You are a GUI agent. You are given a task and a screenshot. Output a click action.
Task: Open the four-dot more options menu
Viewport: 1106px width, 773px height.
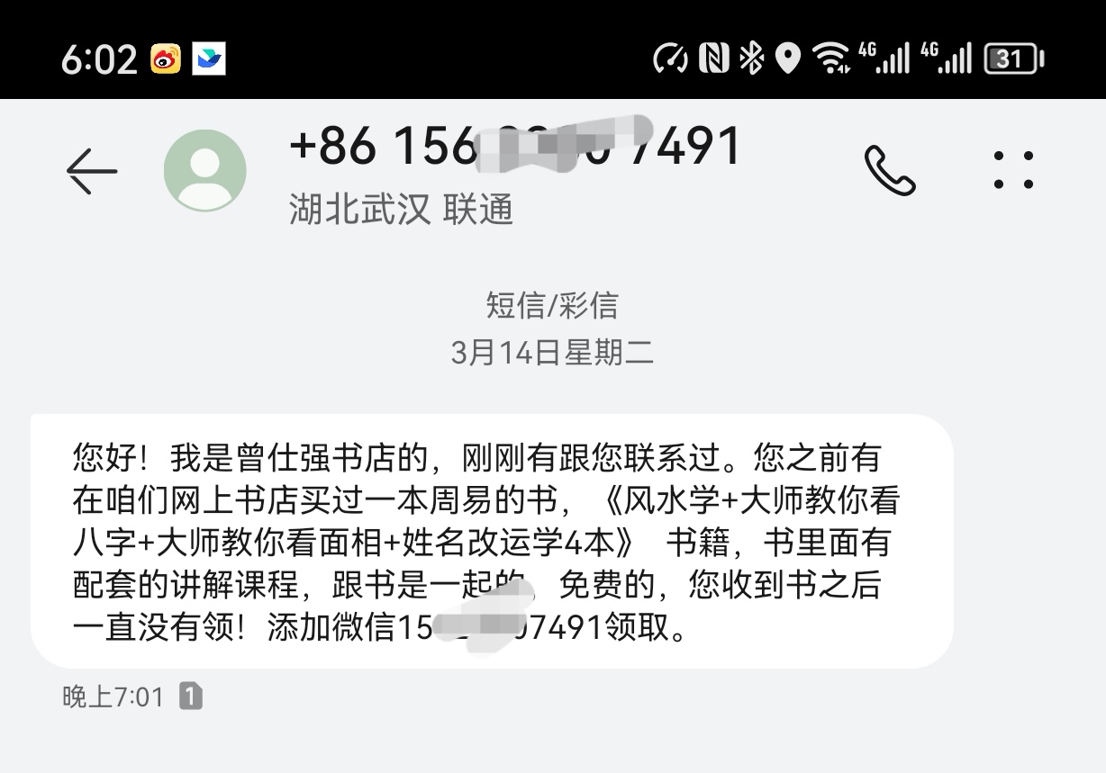pyautogui.click(x=1013, y=170)
